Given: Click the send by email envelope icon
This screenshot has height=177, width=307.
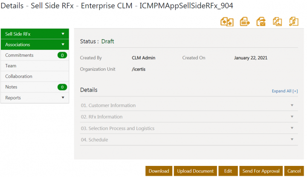Looking at the screenshot, I should point(261,21).
